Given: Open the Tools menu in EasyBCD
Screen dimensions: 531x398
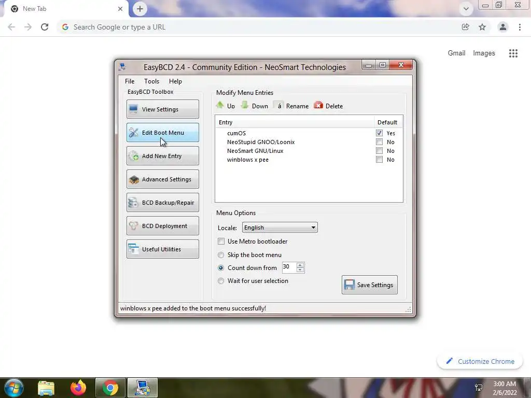Looking at the screenshot, I should [x=151, y=81].
